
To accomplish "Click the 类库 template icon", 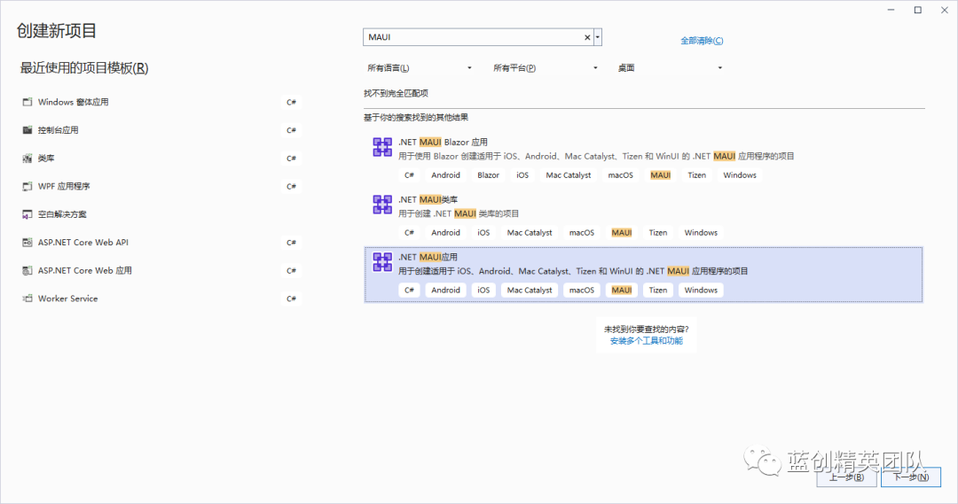I will tap(27, 158).
